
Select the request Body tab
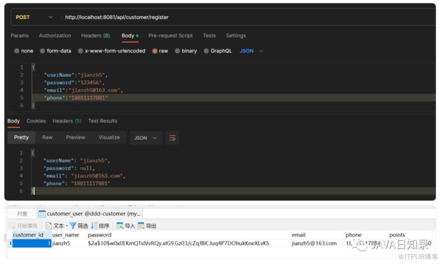(x=130, y=35)
